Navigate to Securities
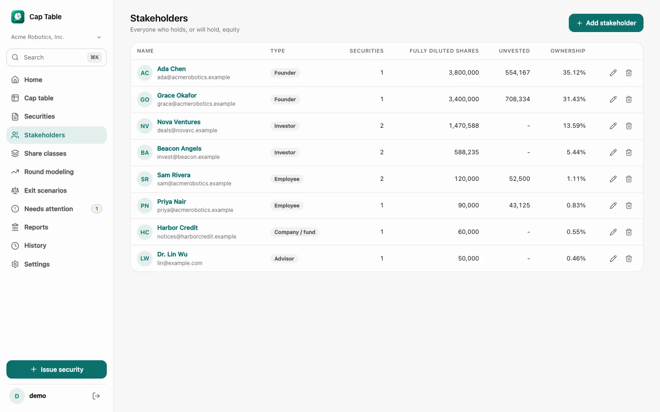 56,116
